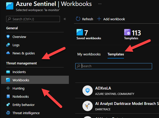159x118 pixels.
Task: Open the ADXvsLA template
Action: point(103,88)
